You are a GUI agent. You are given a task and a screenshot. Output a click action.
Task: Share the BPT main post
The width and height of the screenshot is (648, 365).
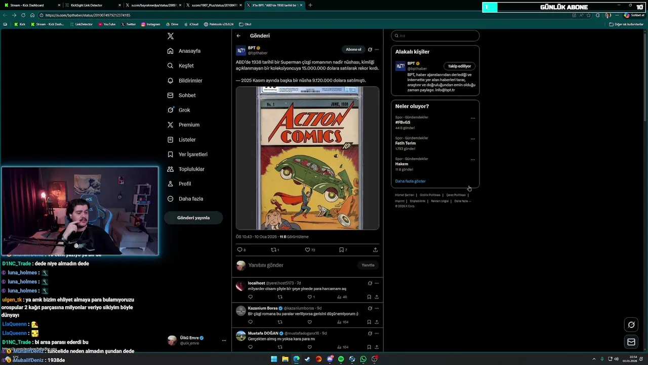(x=375, y=249)
